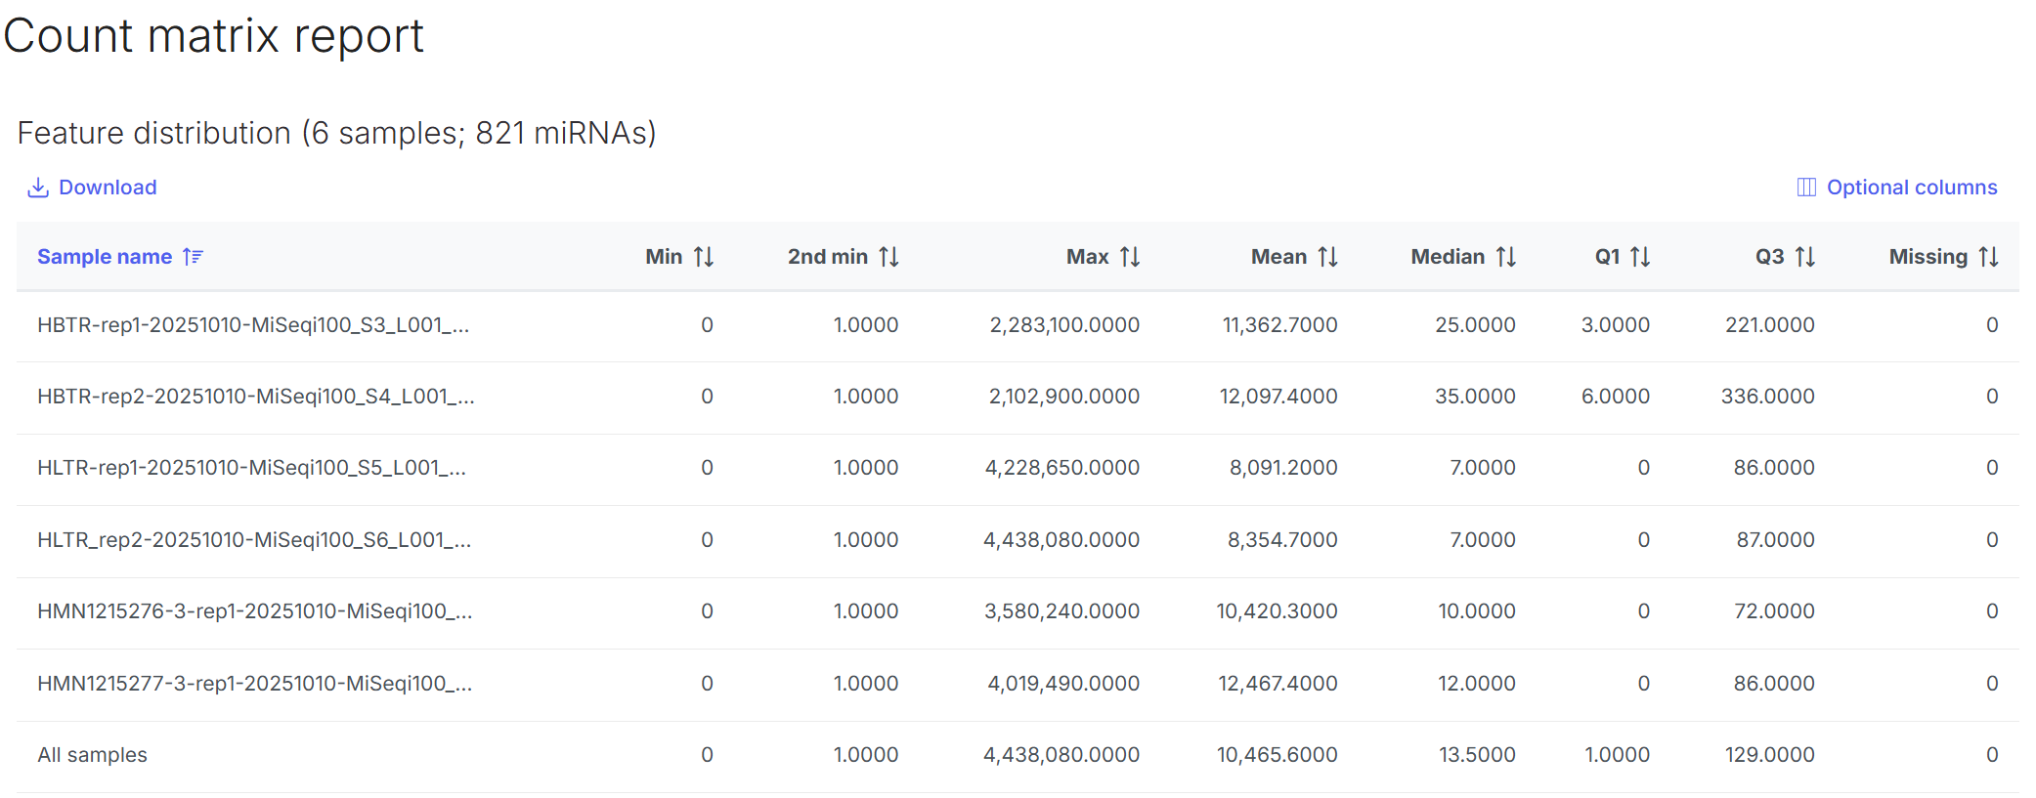Click the Median sort arrows
This screenshot has width=2036, height=798.
tap(1506, 257)
